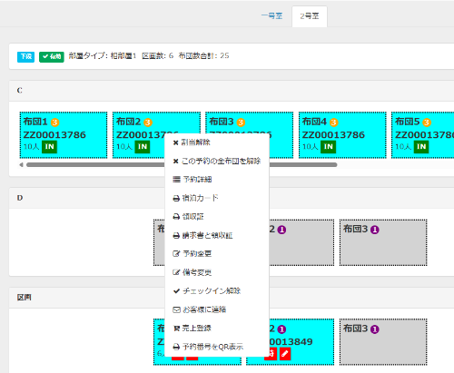
Task: Click the 区画 section header
Action: pyautogui.click(x=232, y=298)
